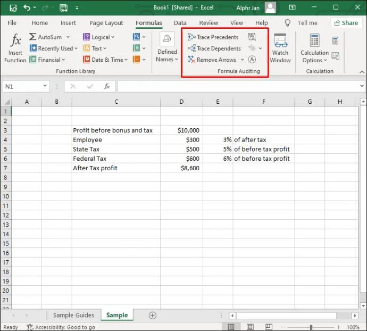The height and width of the screenshot is (331, 367).
Task: Open Defined Names
Action: tap(167, 48)
